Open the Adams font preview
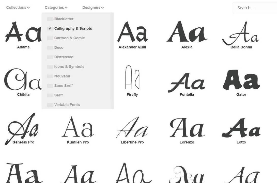277x183 pixels. tap(23, 32)
